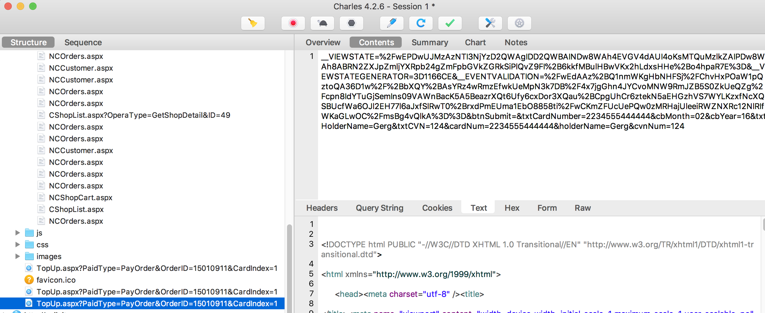Click the favicon.ico question mark icon
The image size is (765, 313).
29,280
